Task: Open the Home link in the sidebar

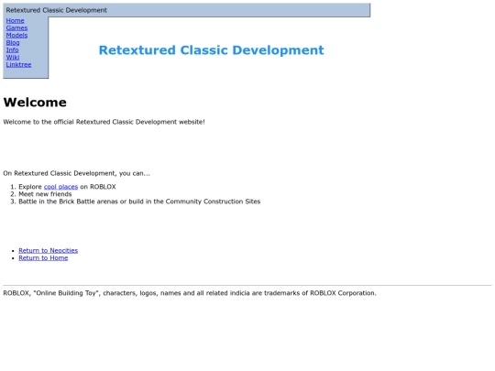Action: point(15,20)
